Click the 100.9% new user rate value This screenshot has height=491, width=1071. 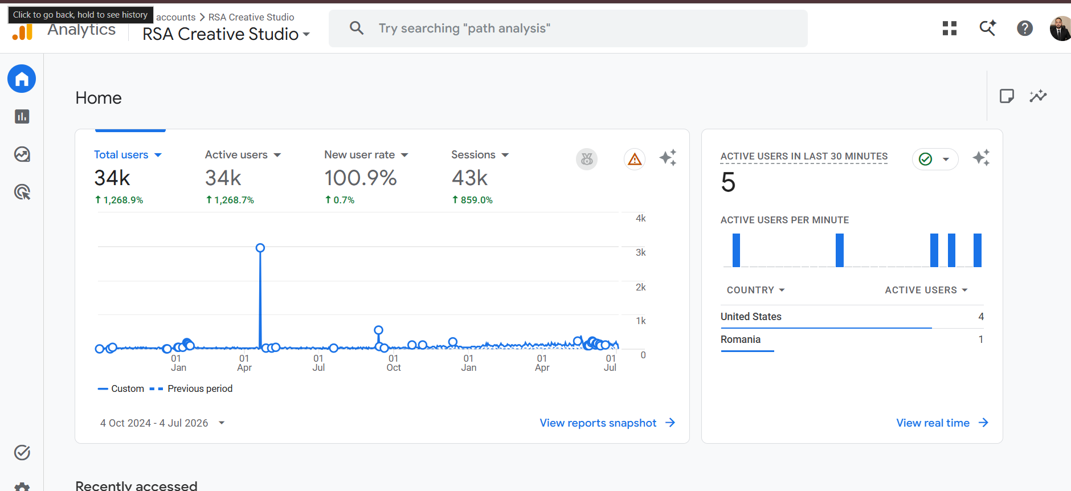click(361, 178)
